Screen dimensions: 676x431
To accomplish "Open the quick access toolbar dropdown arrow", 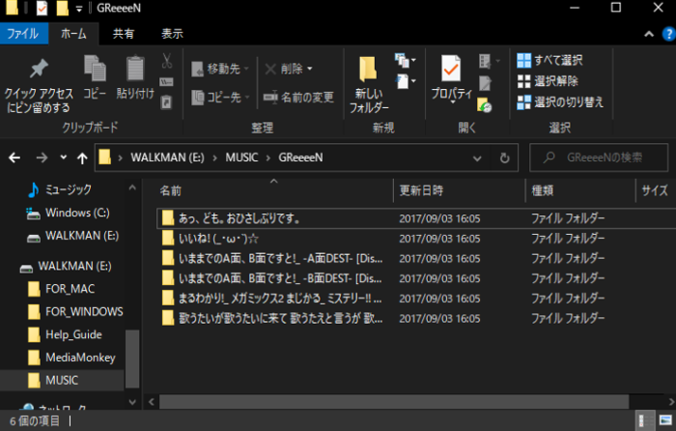I will pyautogui.click(x=79, y=9).
